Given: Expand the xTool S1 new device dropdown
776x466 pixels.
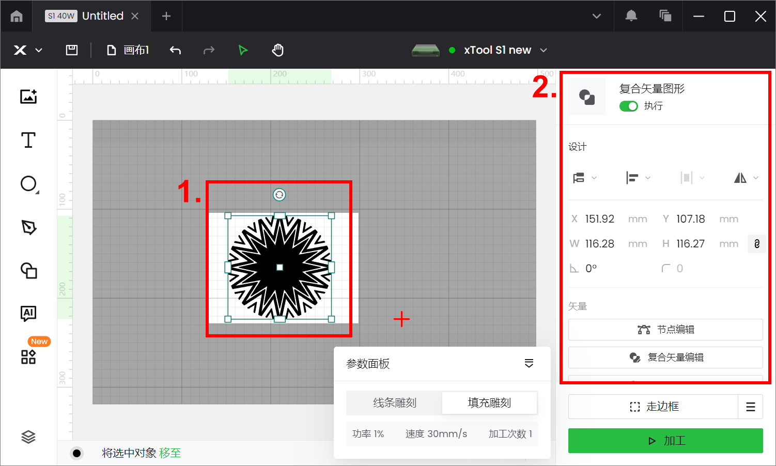Looking at the screenshot, I should click(544, 50).
